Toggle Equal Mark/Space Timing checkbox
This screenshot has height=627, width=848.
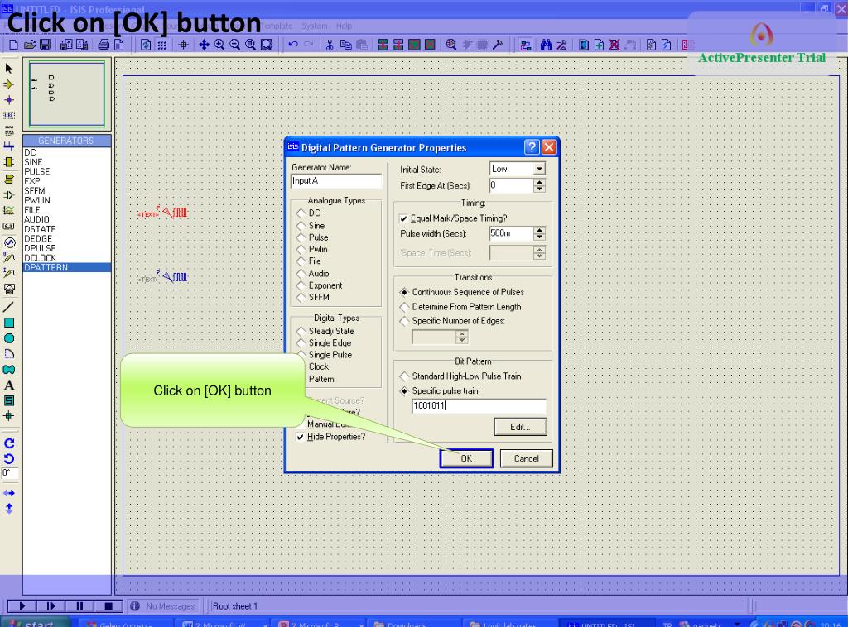(403, 218)
